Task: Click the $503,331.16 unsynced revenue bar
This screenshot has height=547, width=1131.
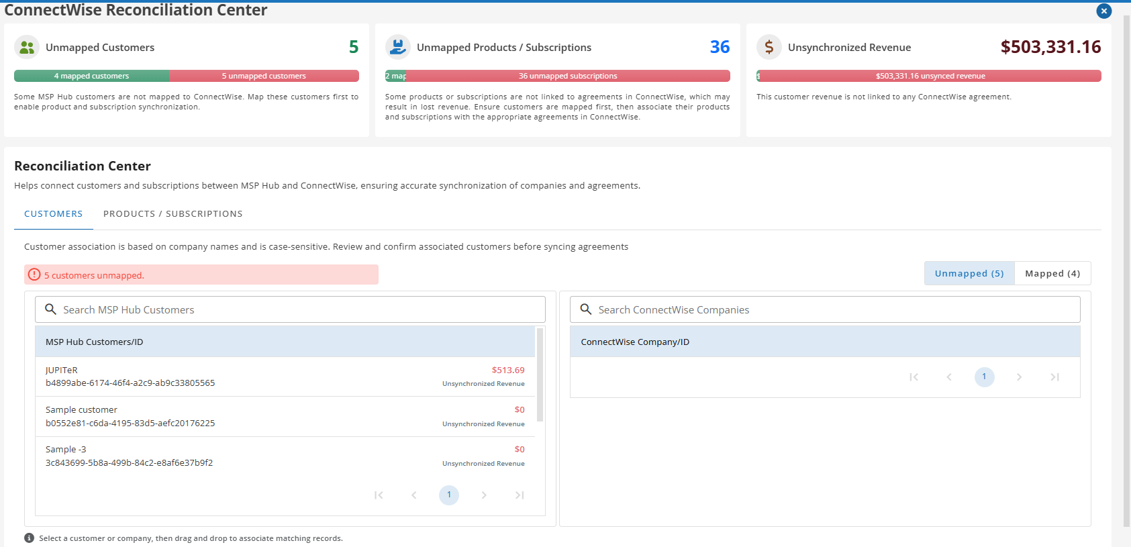Action: click(x=930, y=76)
